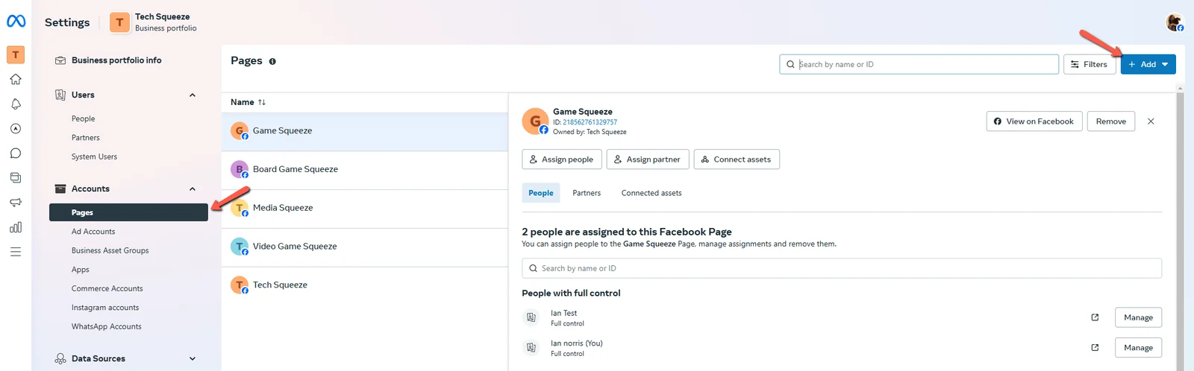Open the ads megaphone icon
Image resolution: width=1194 pixels, height=371 pixels.
pos(16,202)
